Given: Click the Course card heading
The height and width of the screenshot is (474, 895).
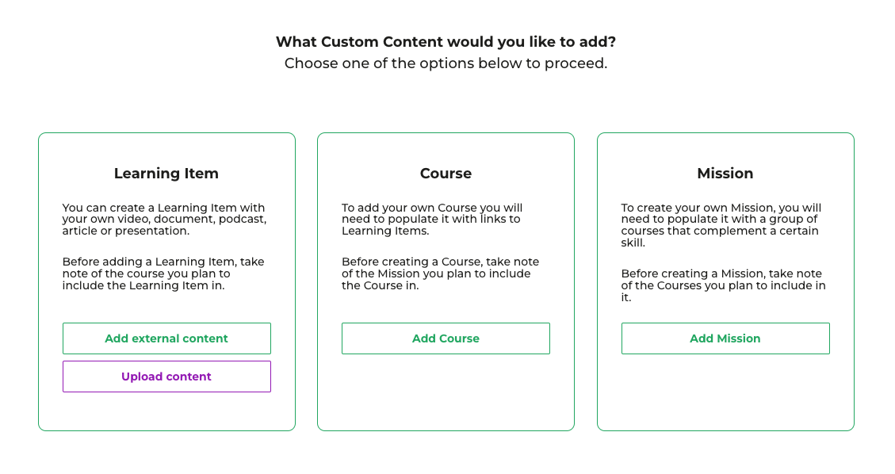Looking at the screenshot, I should click(x=446, y=174).
